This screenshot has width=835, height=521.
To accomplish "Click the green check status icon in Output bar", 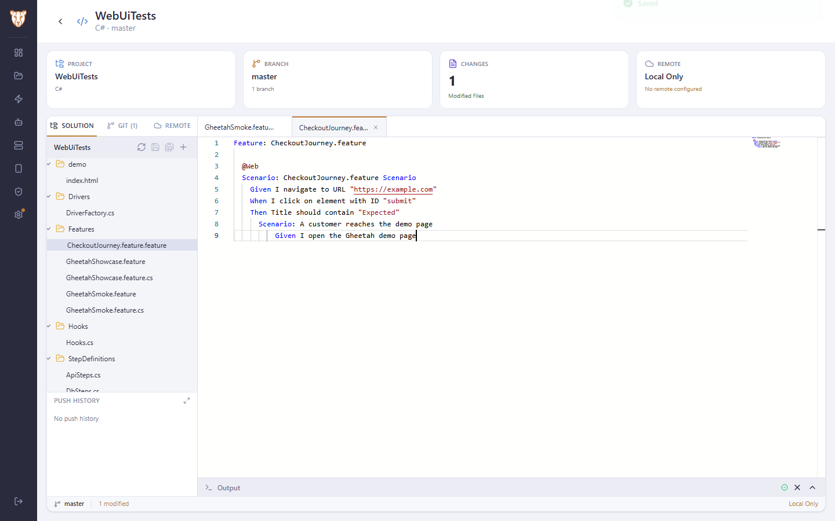I will coord(785,487).
